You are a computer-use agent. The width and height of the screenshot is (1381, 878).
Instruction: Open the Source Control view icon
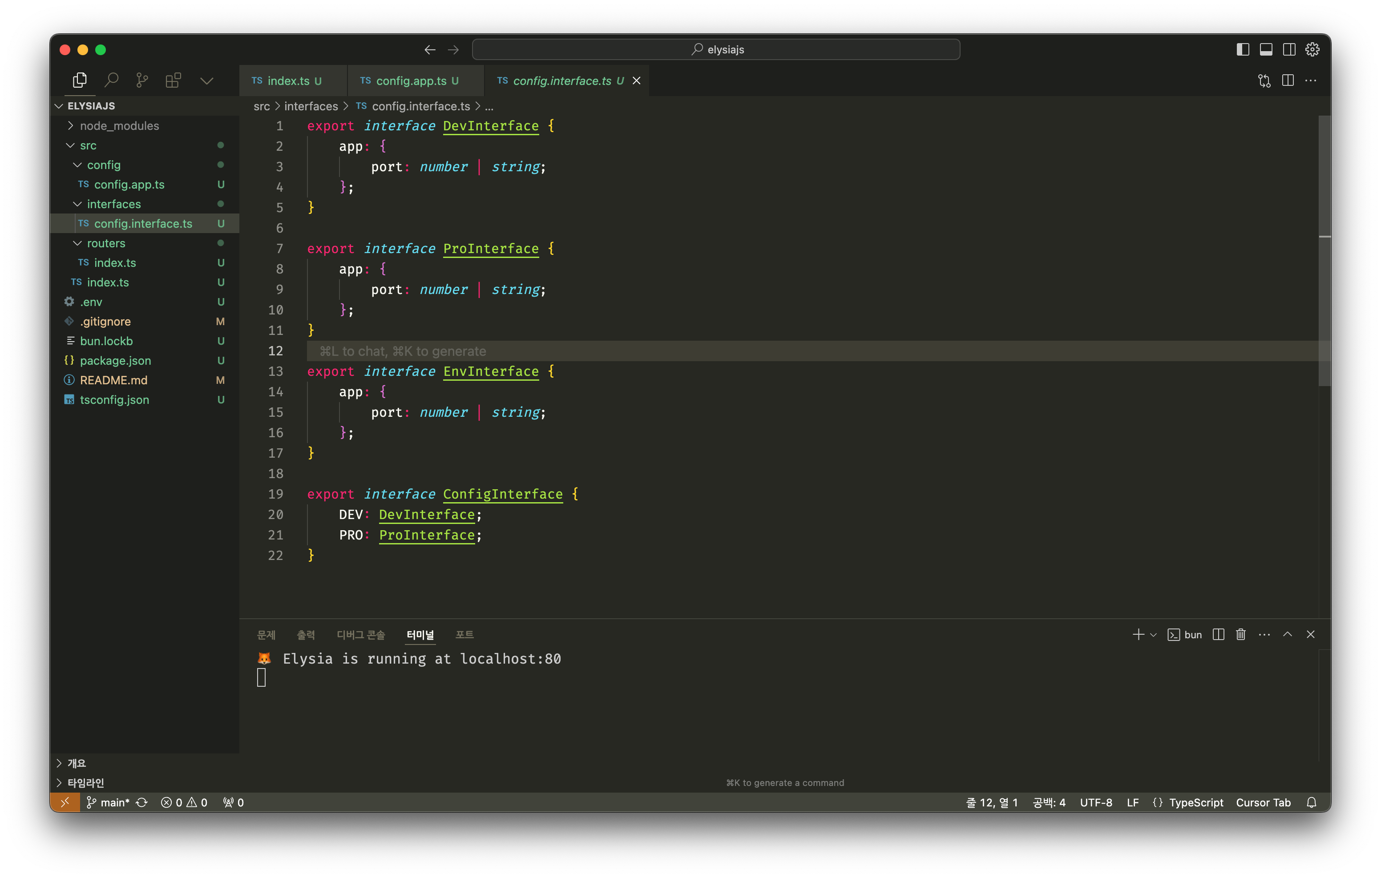141,81
